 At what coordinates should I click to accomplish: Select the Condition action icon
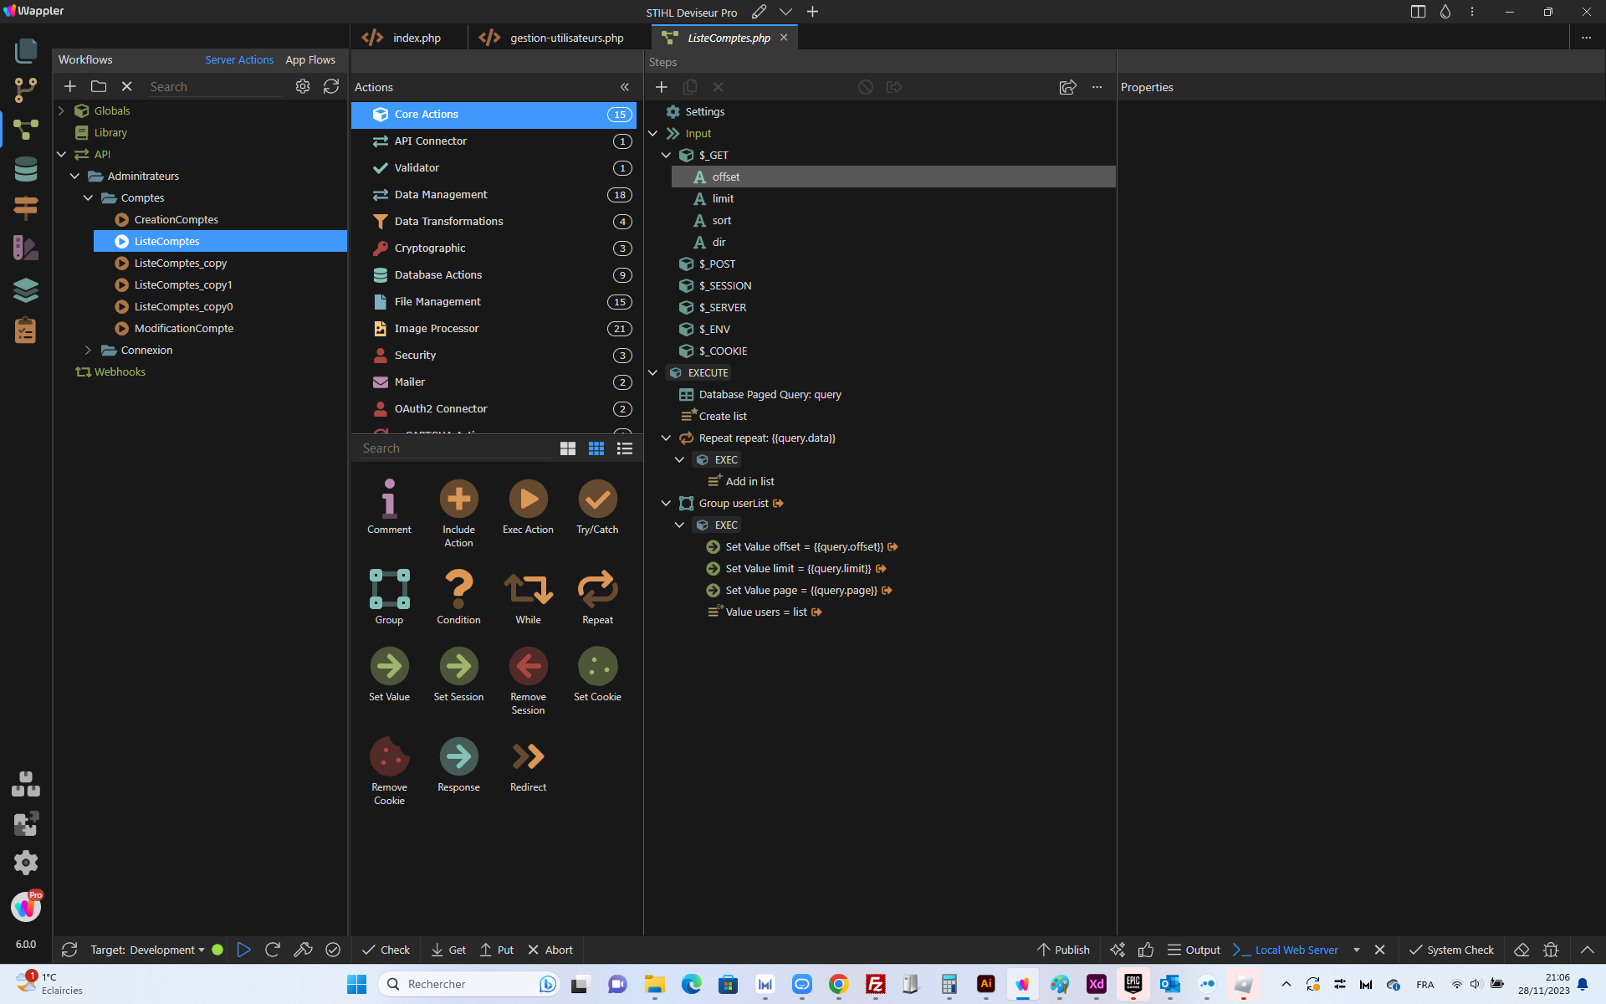coord(458,588)
